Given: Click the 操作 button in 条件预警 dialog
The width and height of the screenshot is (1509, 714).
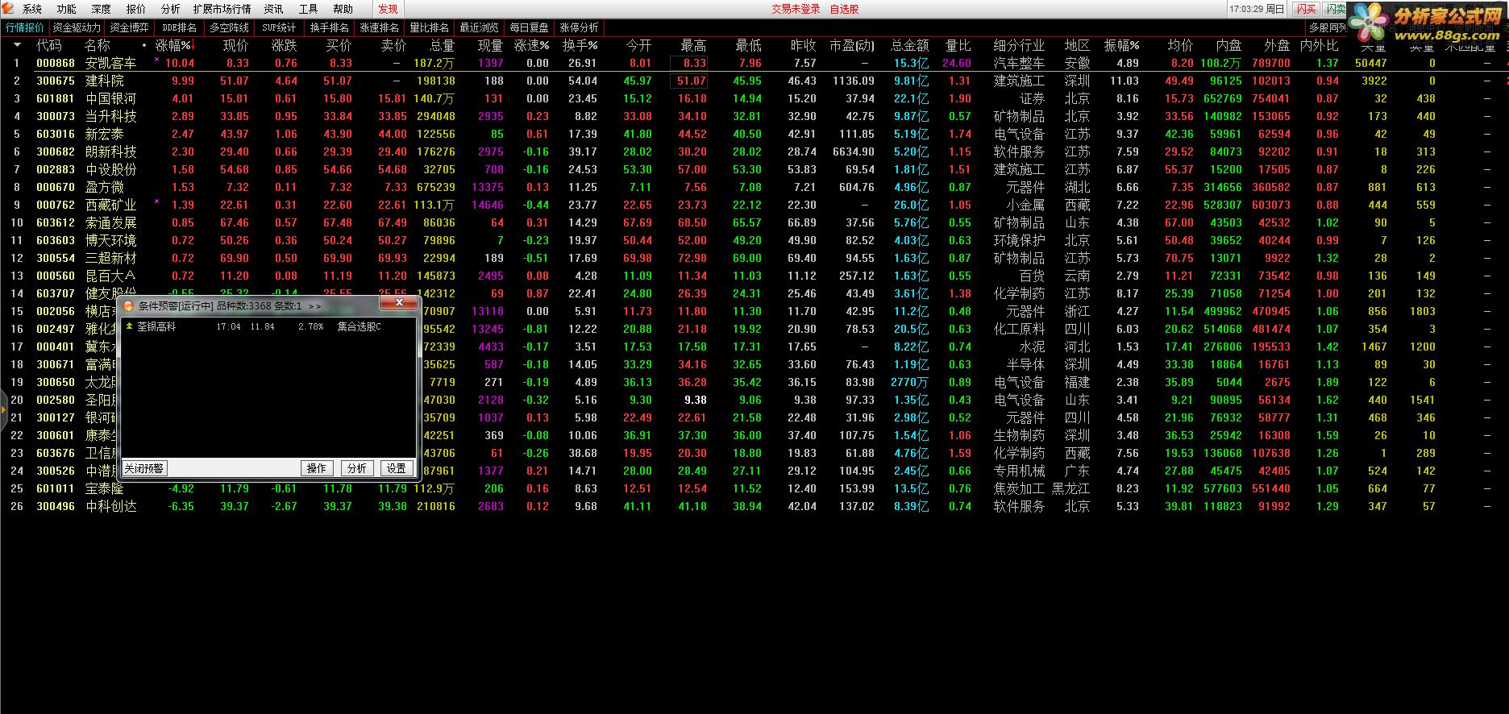Looking at the screenshot, I should [x=317, y=468].
